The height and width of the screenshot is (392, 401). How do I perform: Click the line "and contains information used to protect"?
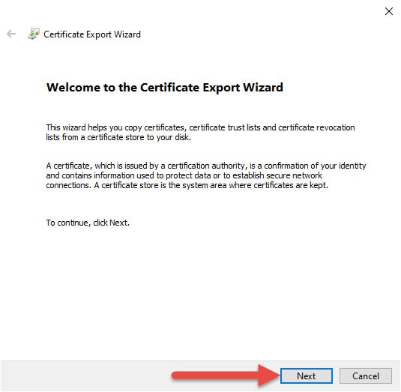tap(184, 175)
